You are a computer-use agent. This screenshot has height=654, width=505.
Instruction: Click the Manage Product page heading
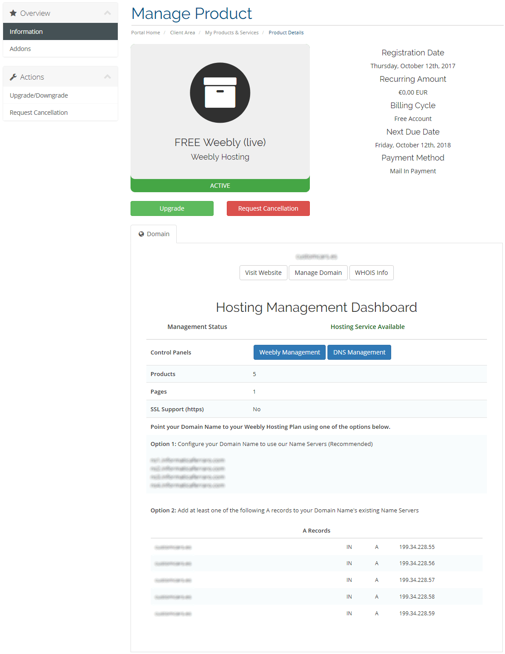192,14
